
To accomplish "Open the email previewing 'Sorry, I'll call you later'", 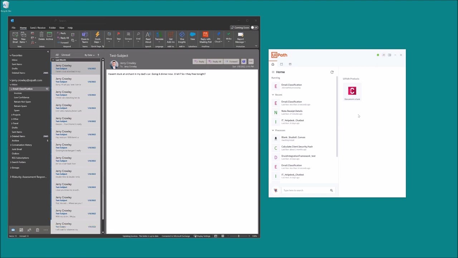I will [75, 82].
